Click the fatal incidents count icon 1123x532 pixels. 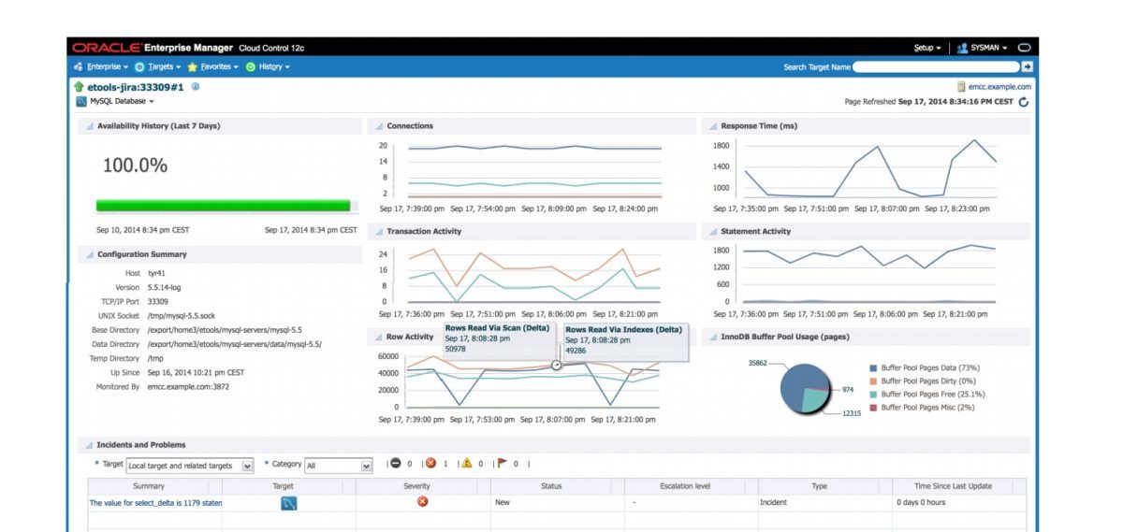coord(396,464)
